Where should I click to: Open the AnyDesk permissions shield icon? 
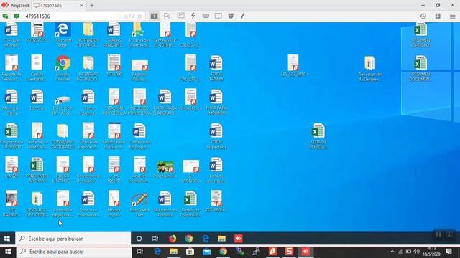pyautogui.click(x=231, y=16)
